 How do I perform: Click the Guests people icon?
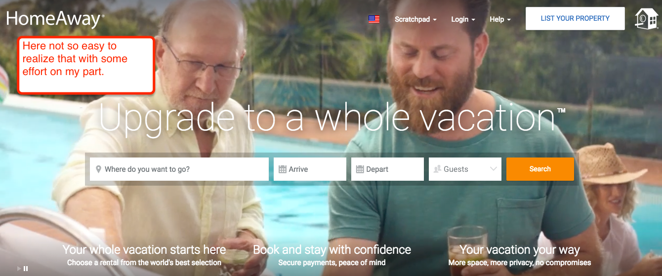click(x=437, y=169)
